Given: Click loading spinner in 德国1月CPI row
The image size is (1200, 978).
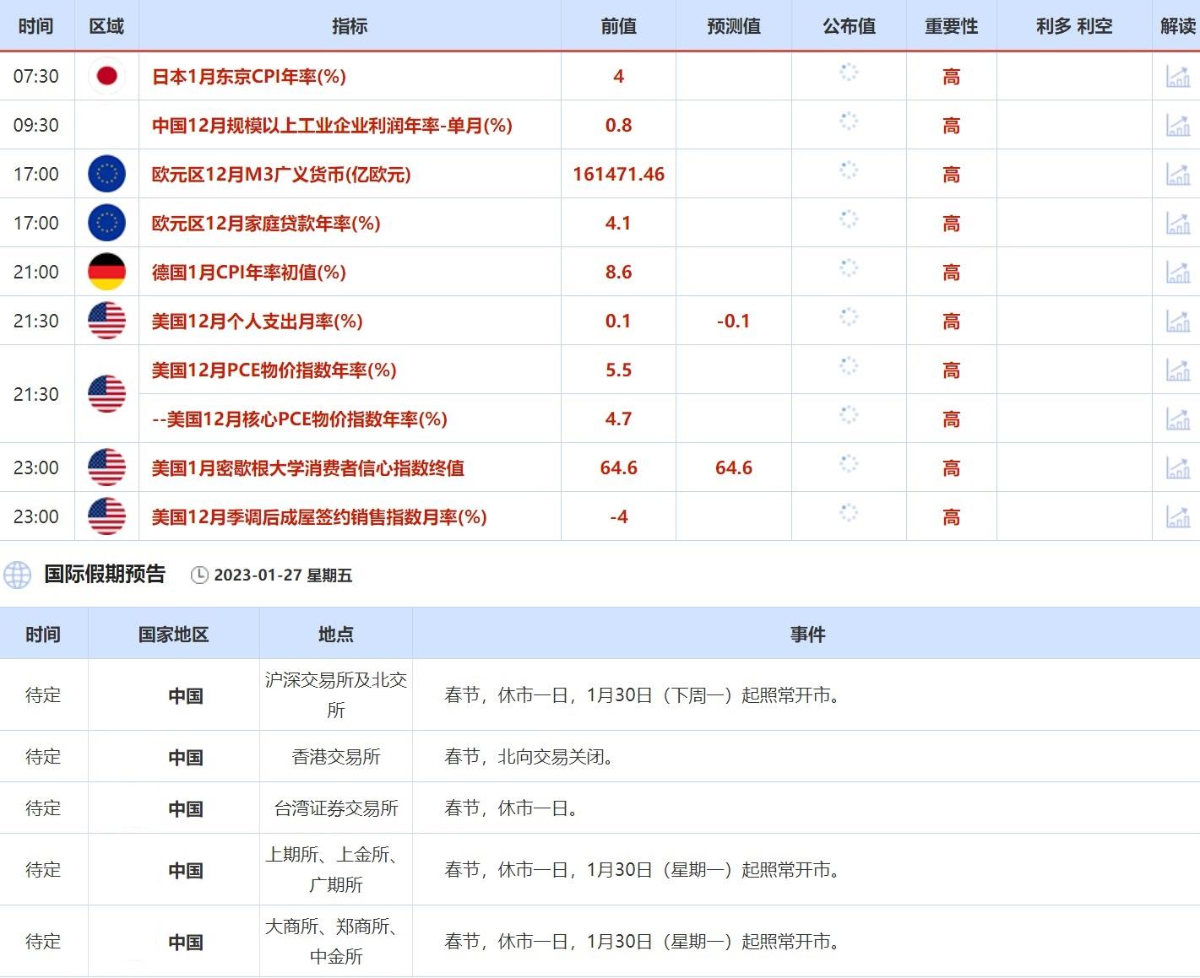Looking at the screenshot, I should (x=849, y=268).
